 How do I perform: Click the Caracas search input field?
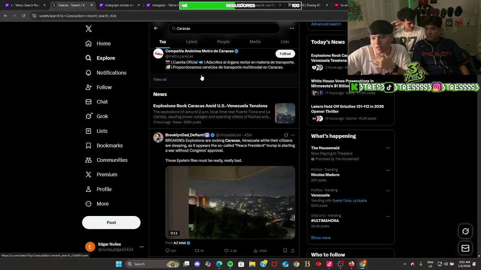click(x=224, y=28)
